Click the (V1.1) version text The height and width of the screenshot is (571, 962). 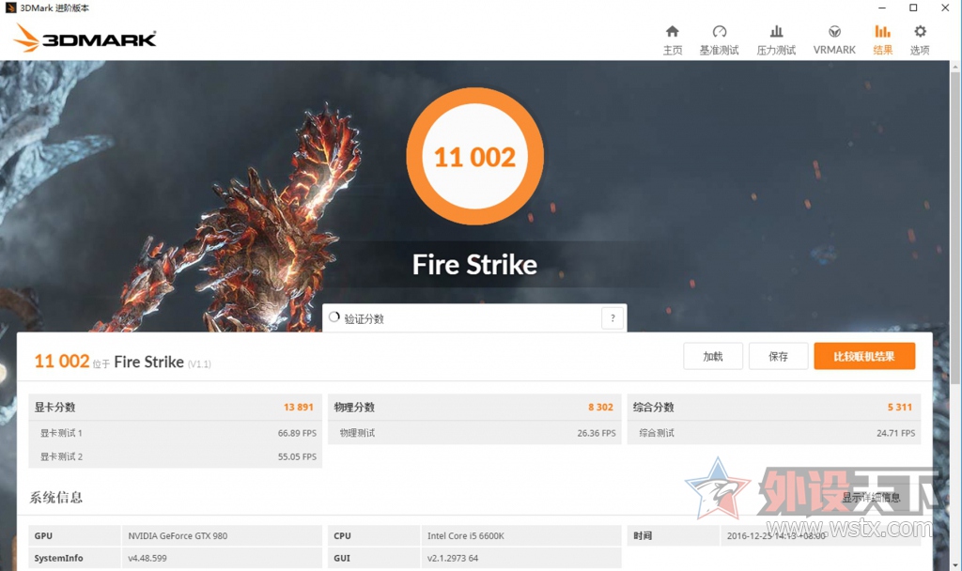click(199, 364)
